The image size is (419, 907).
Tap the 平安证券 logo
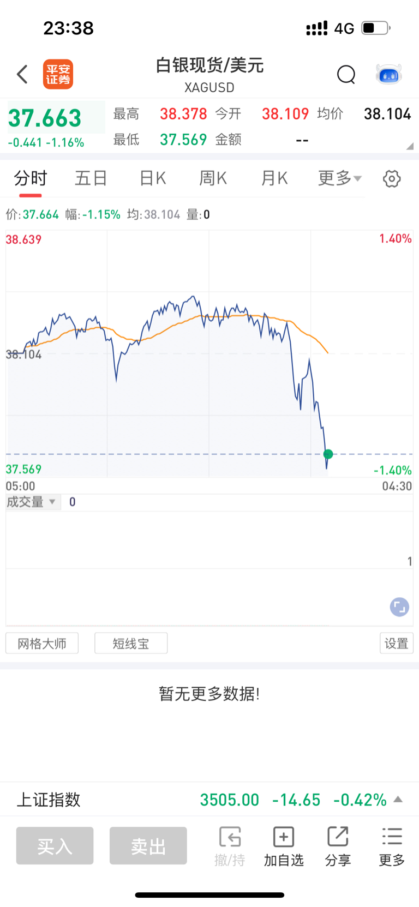pos(58,74)
